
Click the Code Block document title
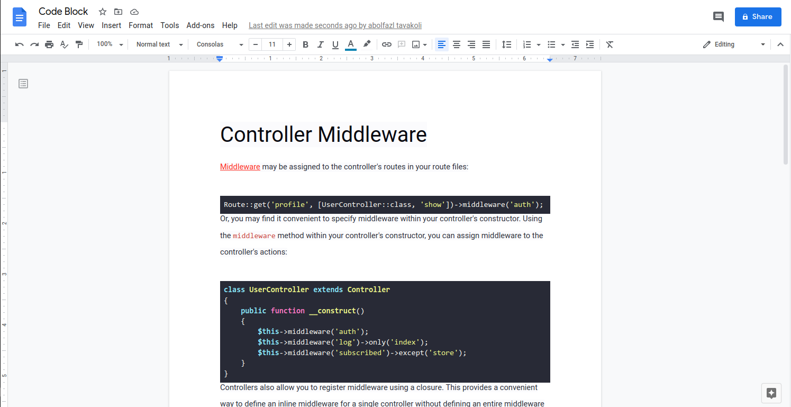pyautogui.click(x=63, y=12)
